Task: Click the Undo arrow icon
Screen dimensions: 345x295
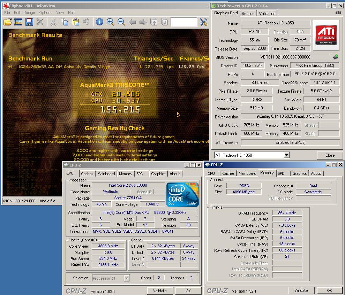Action: click(x=86, y=22)
